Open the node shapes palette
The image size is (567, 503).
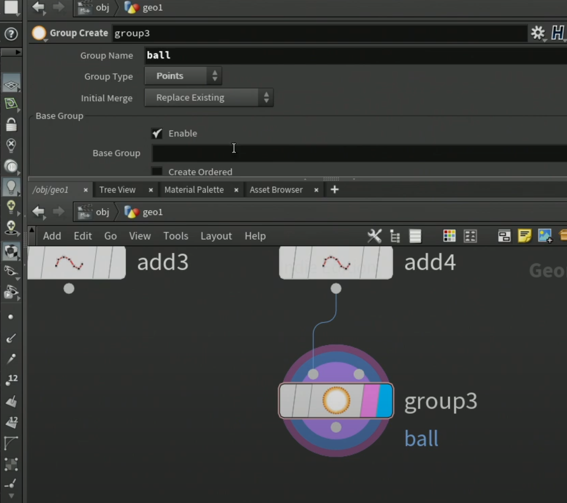(x=470, y=236)
